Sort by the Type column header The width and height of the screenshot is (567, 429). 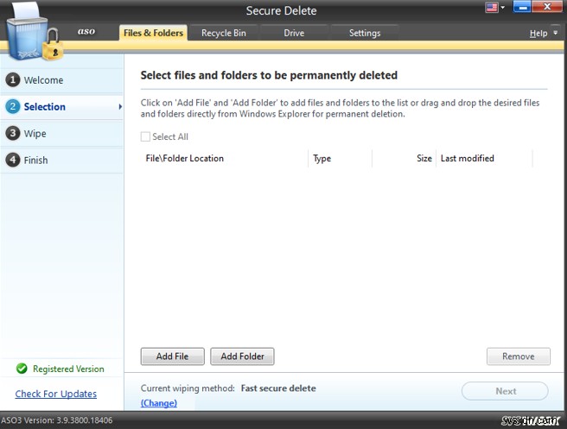[340, 158]
